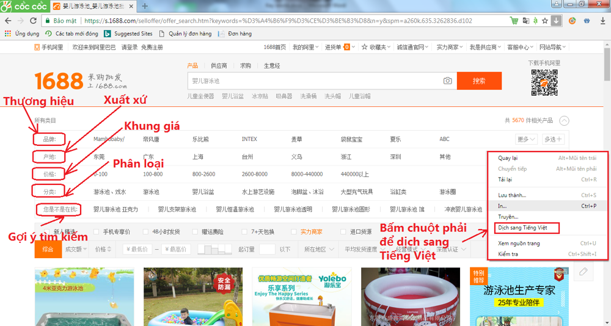Bookmark this page with the star icon
The image size is (611, 326).
(x=545, y=21)
